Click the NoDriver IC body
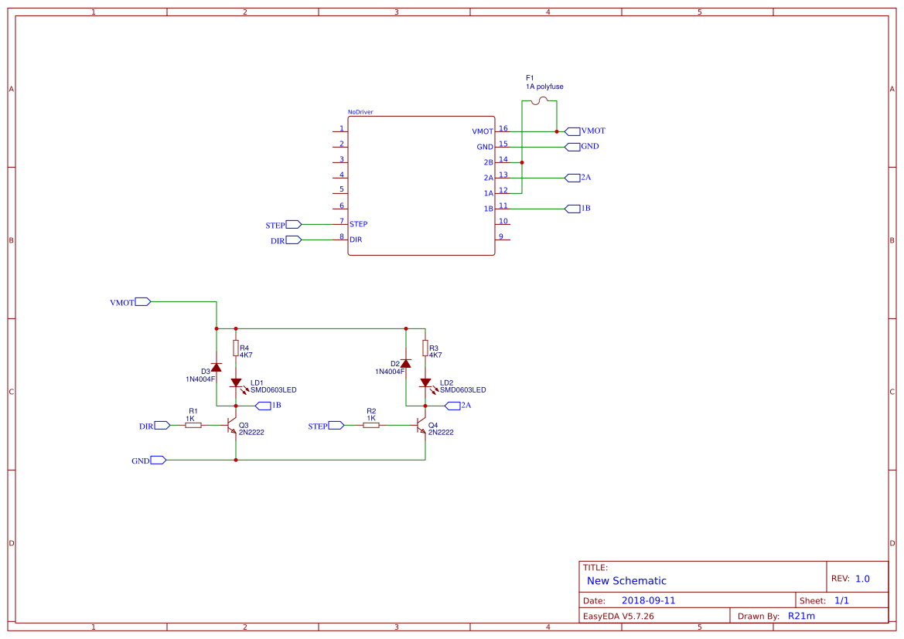Viewport: 904px width, 639px height. pyautogui.click(x=421, y=185)
